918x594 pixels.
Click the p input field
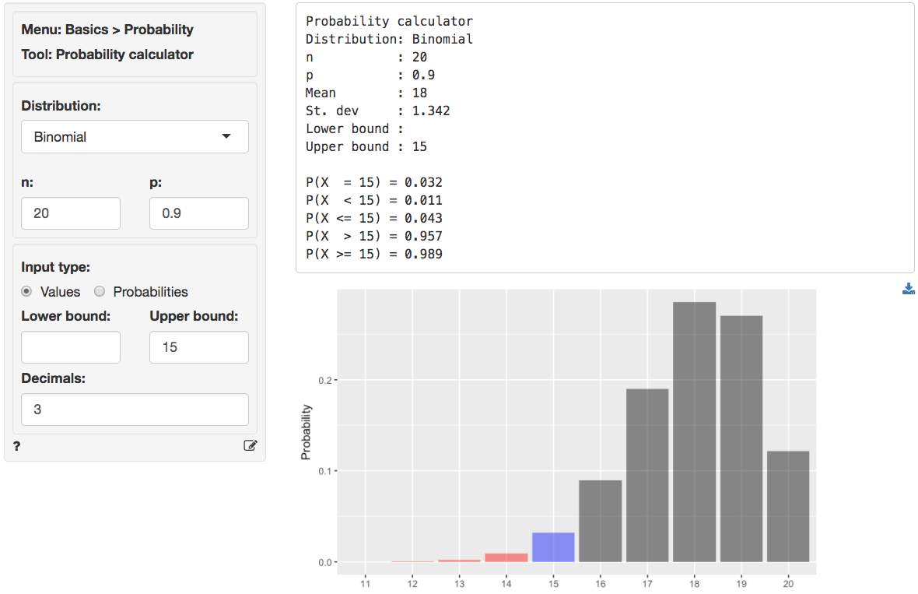coord(198,213)
